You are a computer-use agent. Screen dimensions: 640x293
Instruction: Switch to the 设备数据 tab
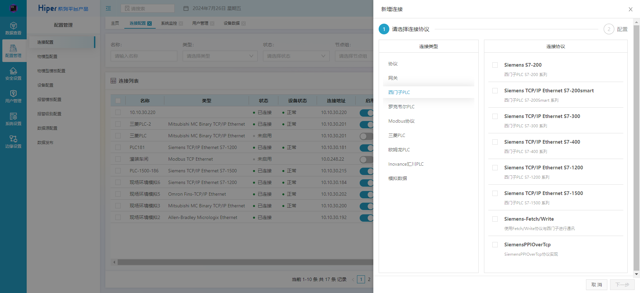coord(232,23)
